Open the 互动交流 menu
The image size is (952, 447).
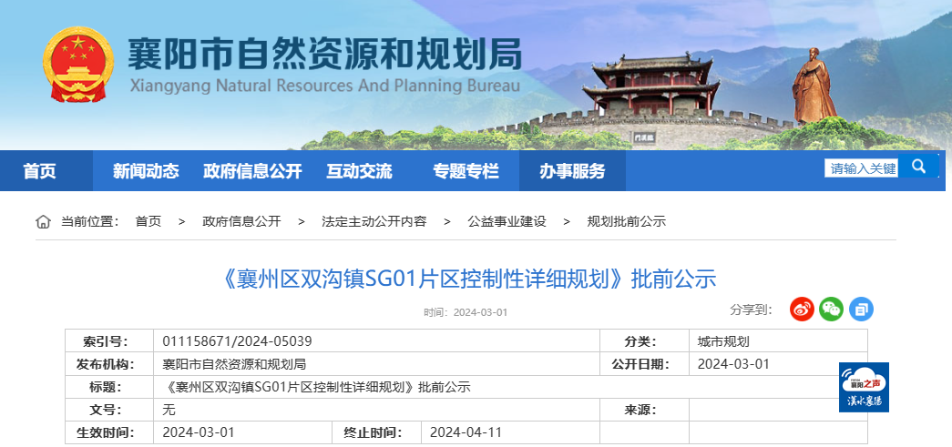pyautogui.click(x=359, y=171)
